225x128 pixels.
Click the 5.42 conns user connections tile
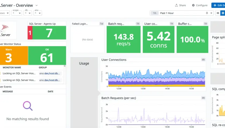tap(159, 39)
